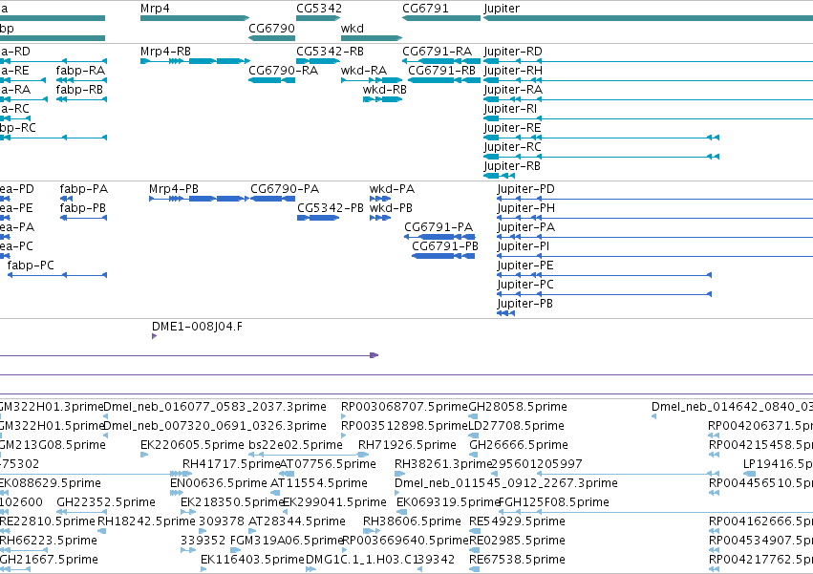This screenshot has width=813, height=574.
Task: Open EST RE54929.5prime
Action: coord(517,522)
